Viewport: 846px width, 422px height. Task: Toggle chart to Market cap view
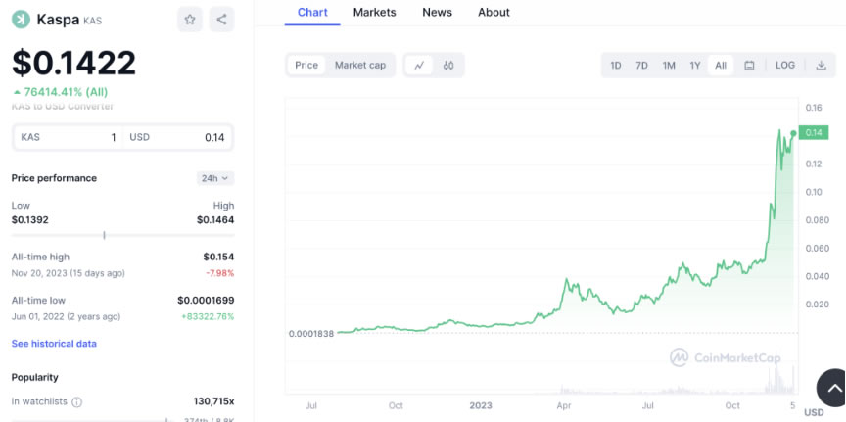tap(360, 66)
